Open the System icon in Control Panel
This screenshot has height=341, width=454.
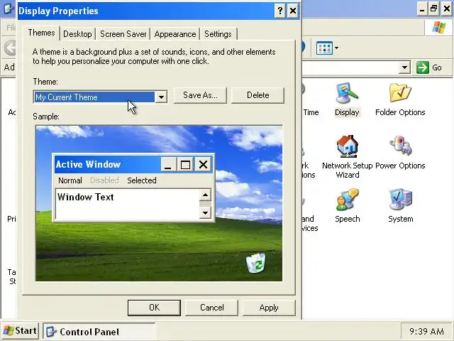[400, 206]
